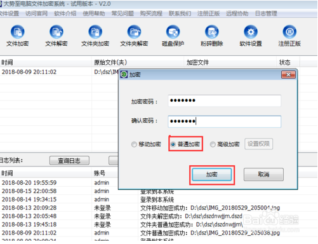This screenshot has height=244, width=318.
Task: Open the 粉碎删除 shred delete tool
Action: pyautogui.click(x=212, y=36)
